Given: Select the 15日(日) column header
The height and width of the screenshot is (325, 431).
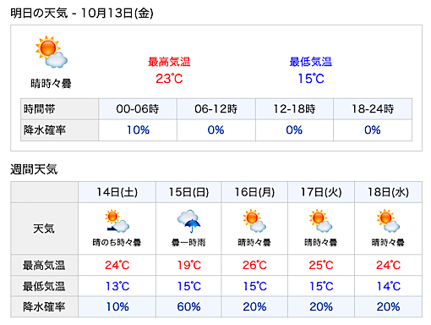Looking at the screenshot, I should pyautogui.click(x=188, y=192).
